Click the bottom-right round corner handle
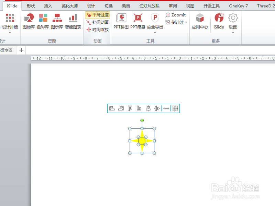275x206 pixels. click(x=154, y=153)
